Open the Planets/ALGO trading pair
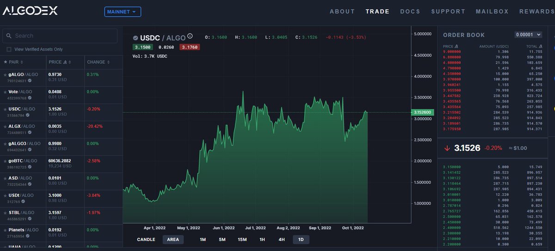Screen dimensions: 555x251 62,233
